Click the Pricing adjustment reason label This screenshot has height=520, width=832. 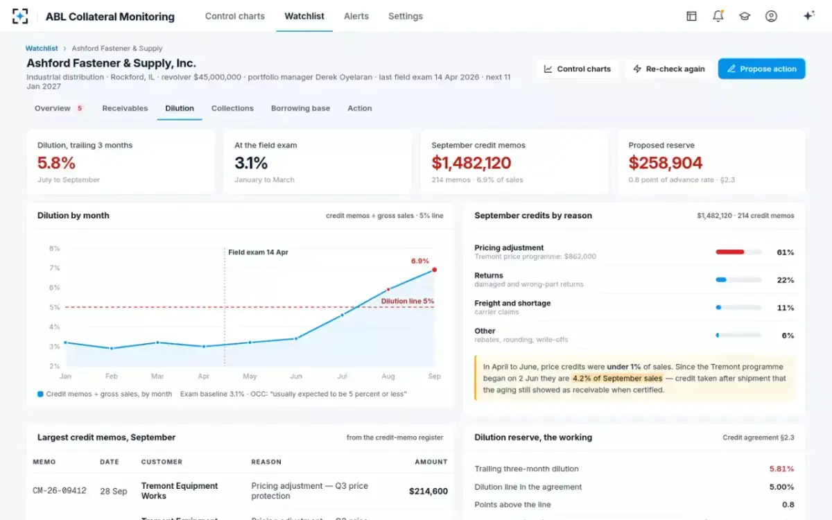click(509, 248)
